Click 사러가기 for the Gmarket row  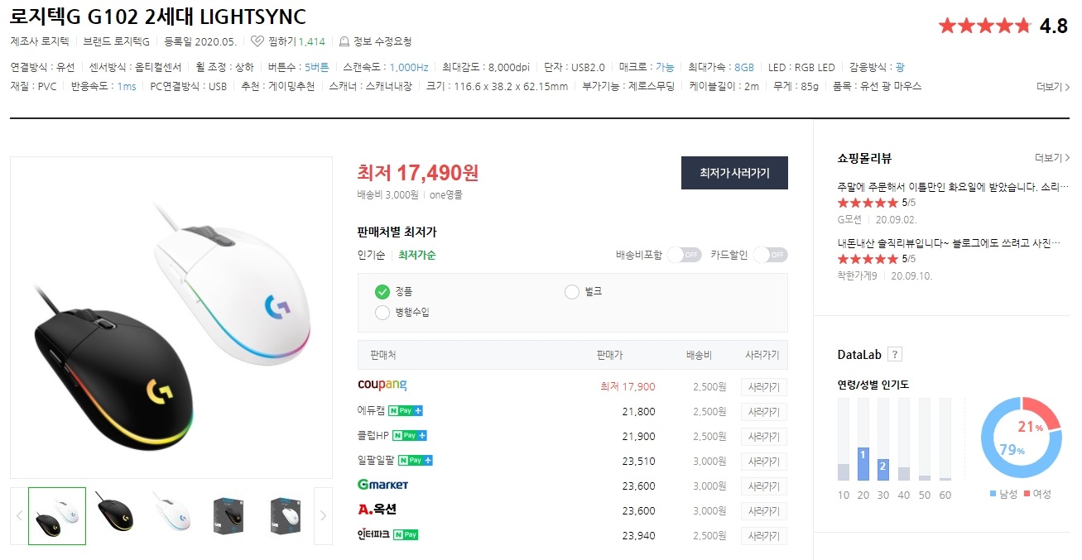(763, 486)
